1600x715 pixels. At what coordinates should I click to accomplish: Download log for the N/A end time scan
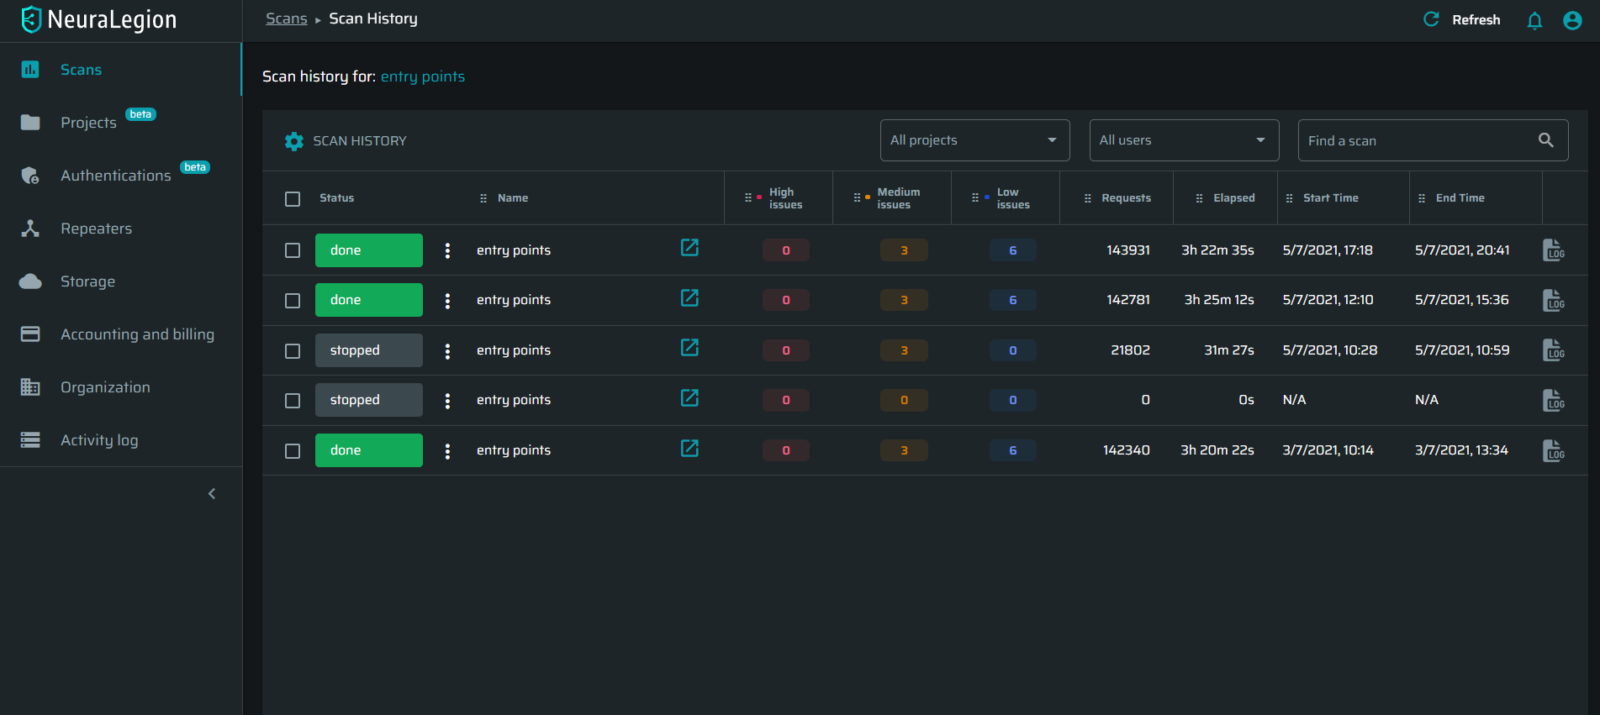pyautogui.click(x=1554, y=400)
